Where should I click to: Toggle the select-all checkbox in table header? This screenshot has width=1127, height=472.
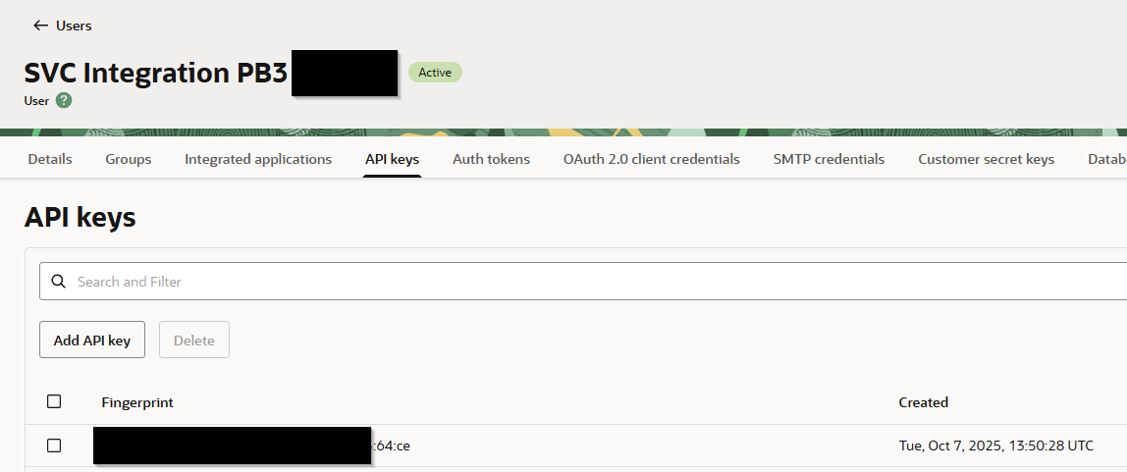click(x=54, y=401)
